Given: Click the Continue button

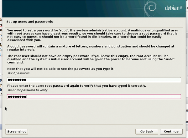Looking at the screenshot, I should point(171,131).
